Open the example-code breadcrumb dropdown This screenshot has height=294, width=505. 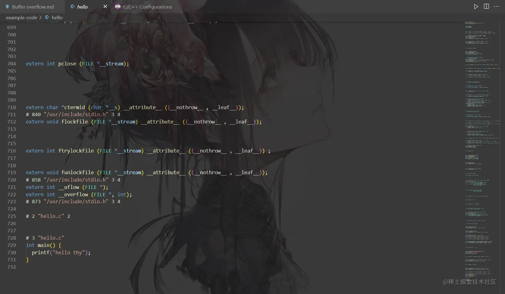[21, 17]
